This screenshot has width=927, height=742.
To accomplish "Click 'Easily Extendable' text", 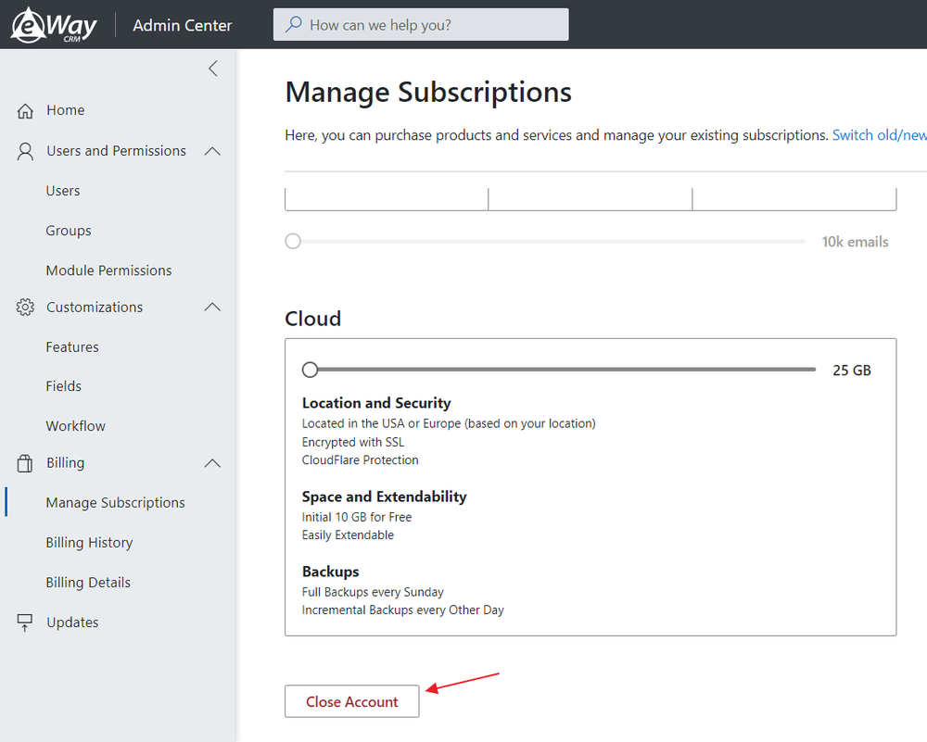I will (348, 535).
